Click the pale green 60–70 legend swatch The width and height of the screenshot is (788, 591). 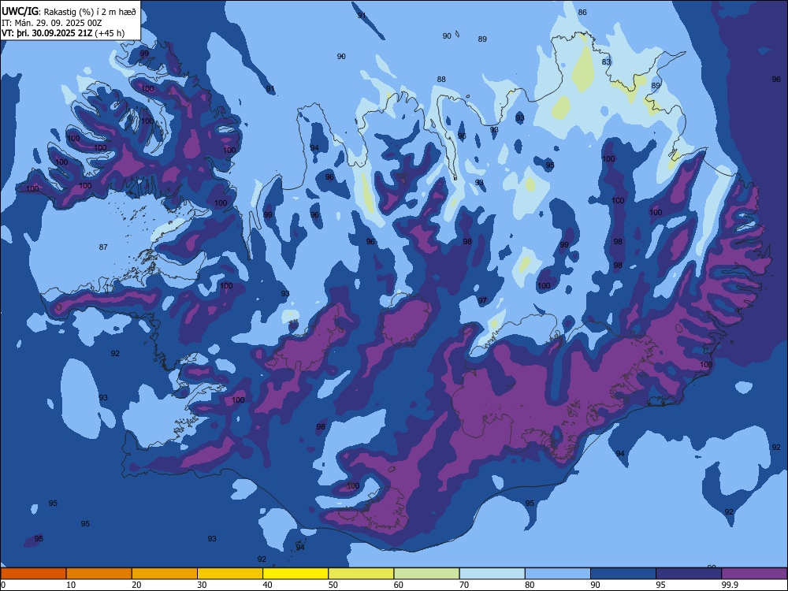click(426, 574)
